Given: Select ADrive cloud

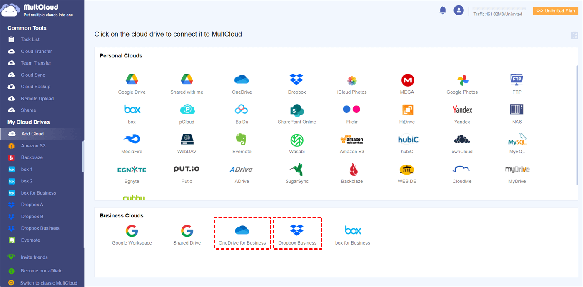Looking at the screenshot, I should pyautogui.click(x=242, y=174).
